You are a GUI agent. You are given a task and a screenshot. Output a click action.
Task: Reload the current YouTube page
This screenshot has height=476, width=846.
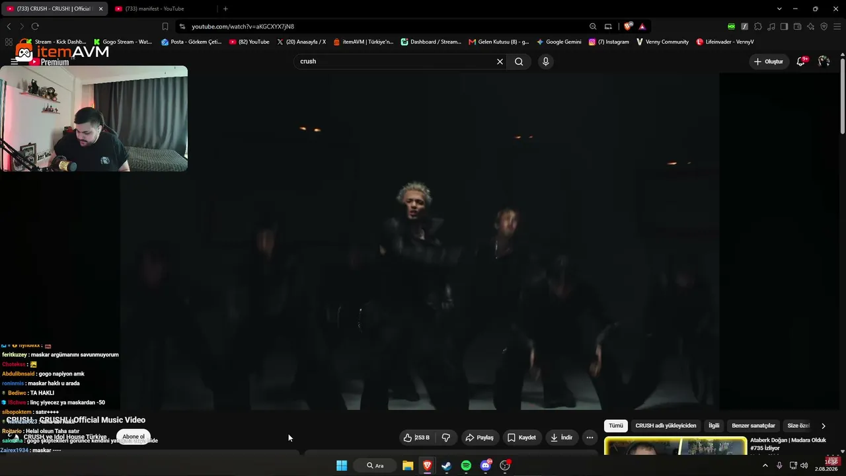point(35,26)
